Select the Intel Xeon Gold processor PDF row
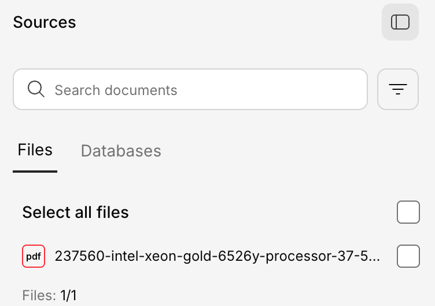The width and height of the screenshot is (435, 306). [217, 256]
